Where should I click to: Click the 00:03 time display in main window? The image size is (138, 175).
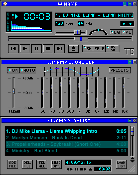(x=37, y=16)
